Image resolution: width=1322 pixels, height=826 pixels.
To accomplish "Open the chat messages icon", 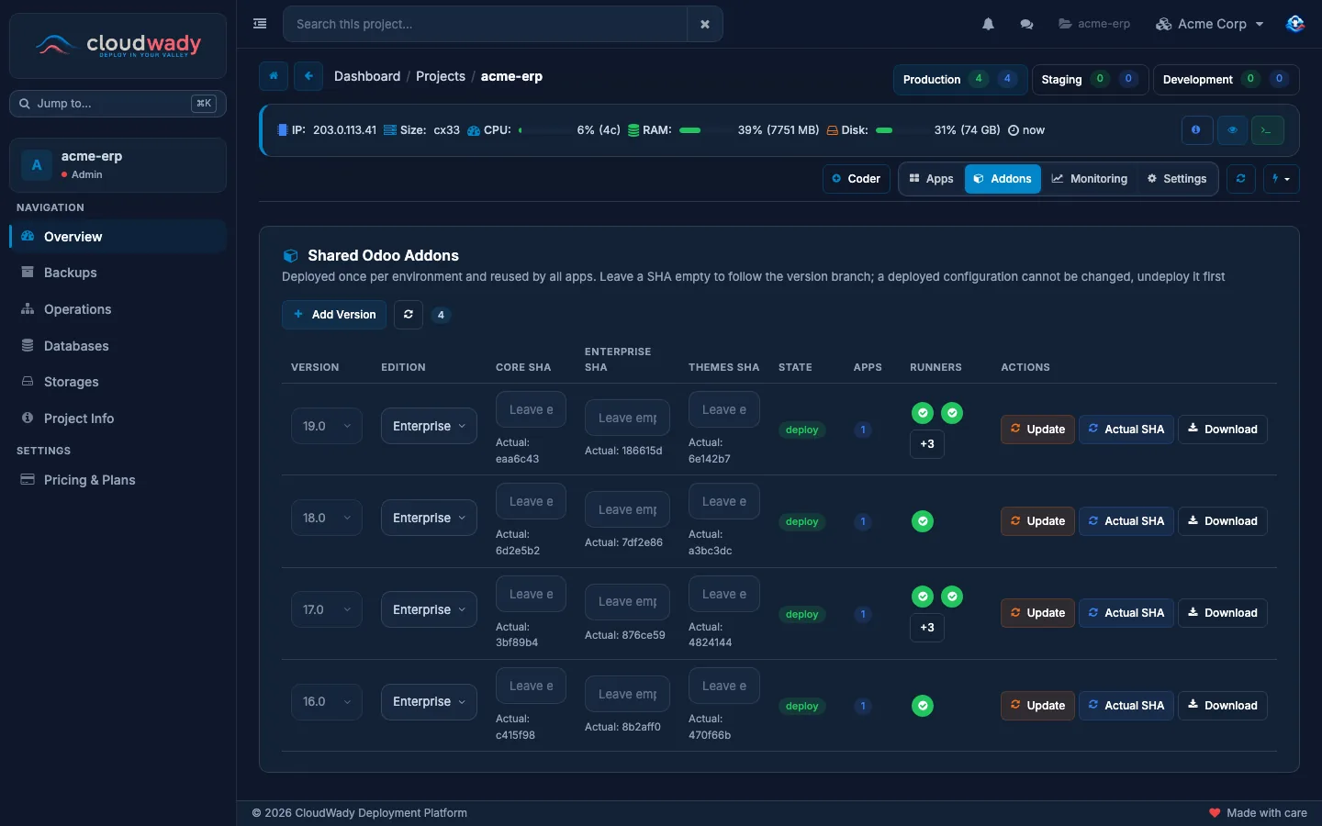I will [1026, 24].
